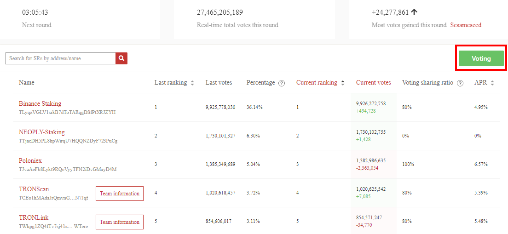Screen dimensions: 508x234
Task: Click total votes figure 27,465,205,189
Action: (x=220, y=12)
